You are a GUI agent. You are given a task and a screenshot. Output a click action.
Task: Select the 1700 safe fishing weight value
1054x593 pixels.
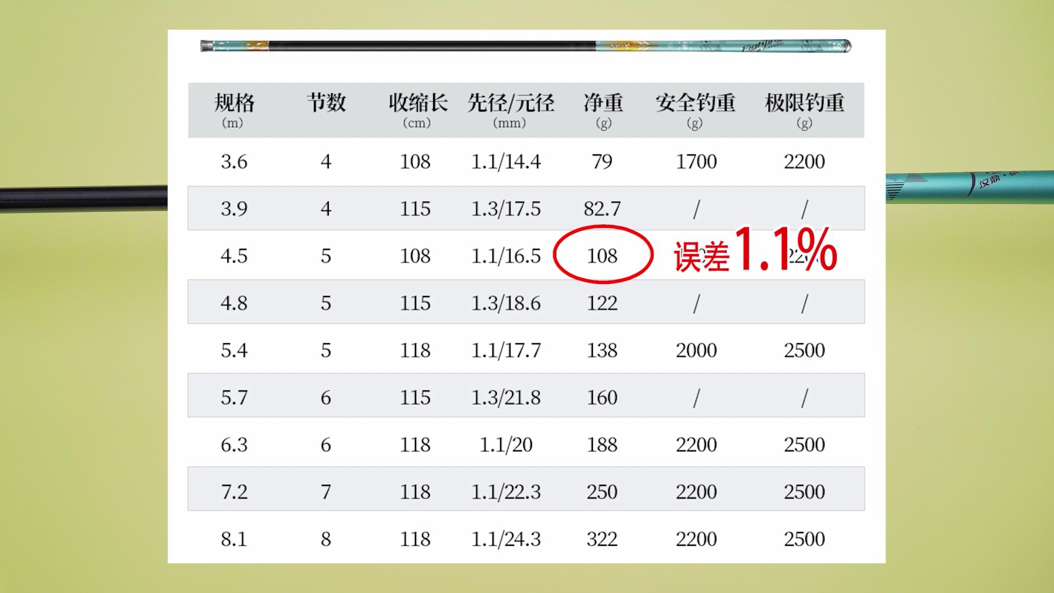(x=696, y=162)
